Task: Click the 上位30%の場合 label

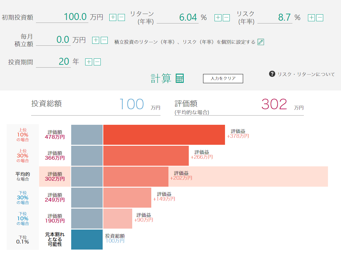Action: click(23, 156)
